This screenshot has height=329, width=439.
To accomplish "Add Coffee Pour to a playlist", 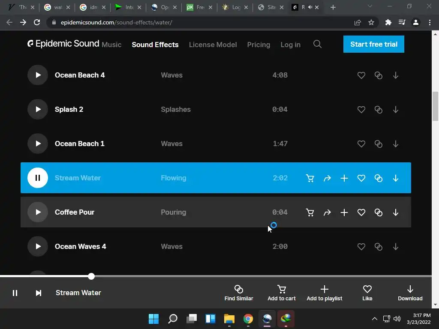I will (x=344, y=212).
